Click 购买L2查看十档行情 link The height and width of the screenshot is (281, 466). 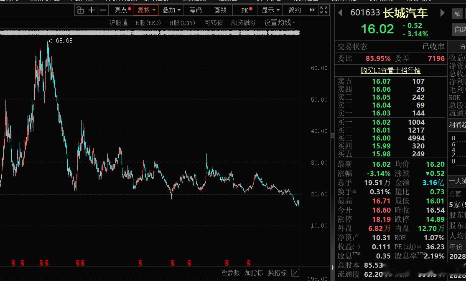pos(390,70)
